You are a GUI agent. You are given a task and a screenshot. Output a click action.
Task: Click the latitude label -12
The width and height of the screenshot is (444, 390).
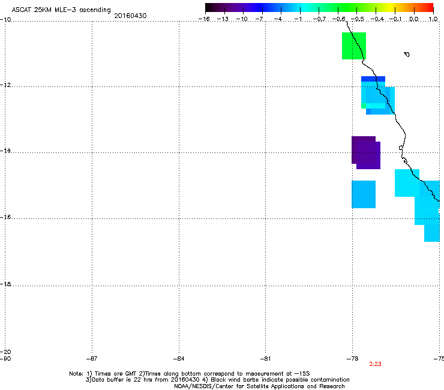click(x=5, y=85)
